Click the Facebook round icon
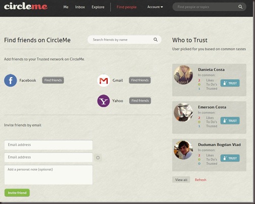Viewport: 255px width, 204px height. 11,80
